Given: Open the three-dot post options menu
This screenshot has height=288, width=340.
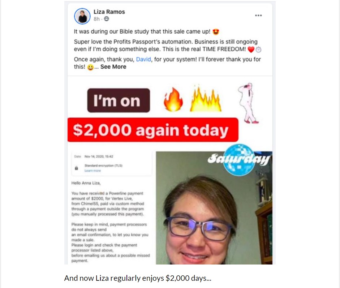Looking at the screenshot, I should [x=258, y=16].
